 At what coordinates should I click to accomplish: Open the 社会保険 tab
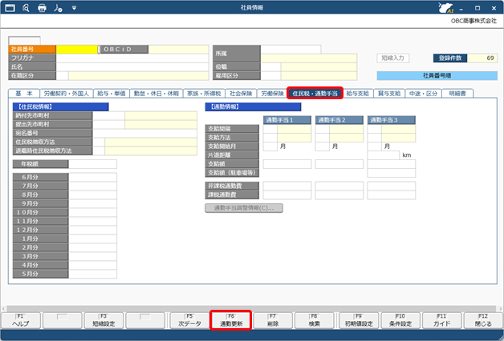click(x=244, y=93)
